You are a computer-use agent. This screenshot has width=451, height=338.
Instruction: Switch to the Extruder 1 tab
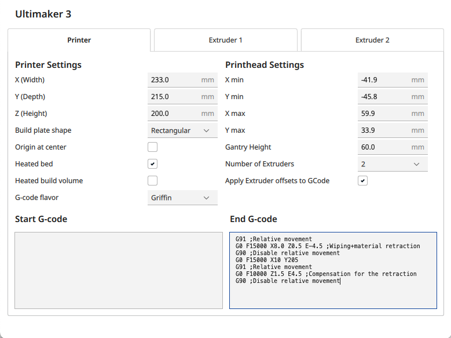pos(225,40)
